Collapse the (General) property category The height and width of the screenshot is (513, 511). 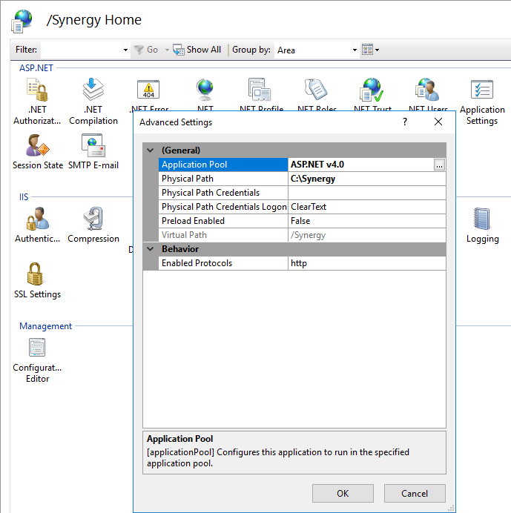pyautogui.click(x=151, y=150)
